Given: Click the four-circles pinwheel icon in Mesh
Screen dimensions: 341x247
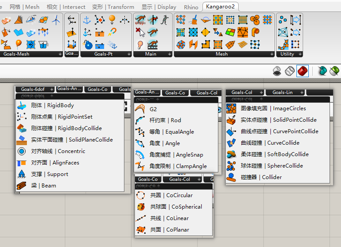Looking at the screenshot, I should [x=255, y=20].
